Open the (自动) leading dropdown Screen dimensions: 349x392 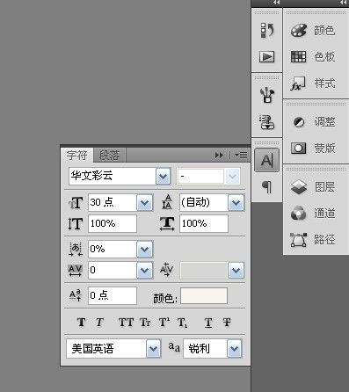pyautogui.click(x=236, y=202)
